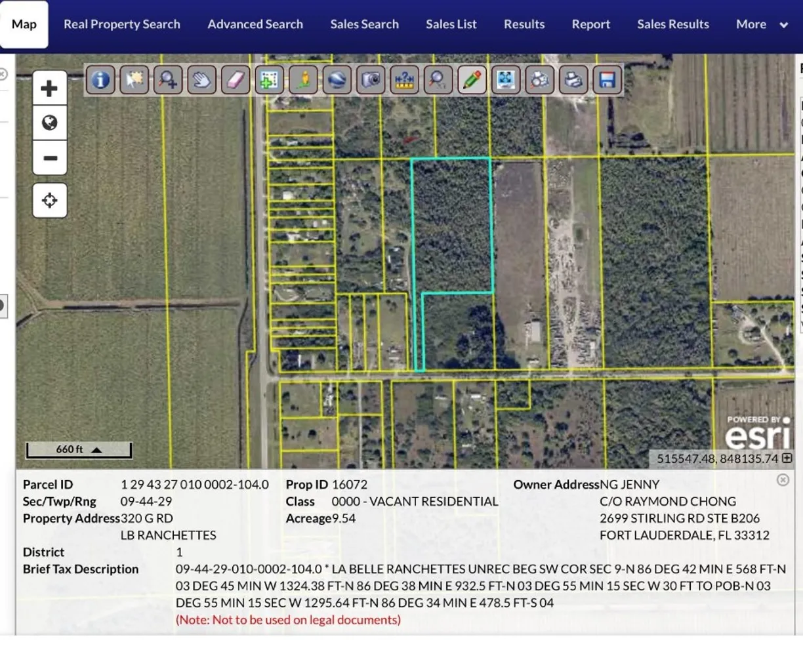Select the Identify parcel info tool

click(x=100, y=80)
